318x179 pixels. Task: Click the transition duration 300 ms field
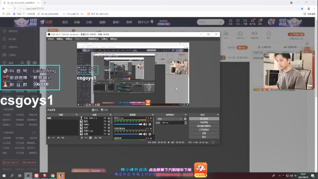[173, 123]
